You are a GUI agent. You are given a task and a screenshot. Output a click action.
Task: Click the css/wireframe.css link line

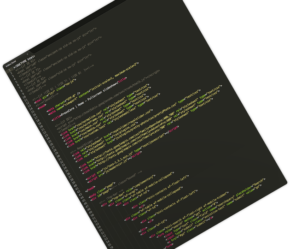tap(107, 113)
